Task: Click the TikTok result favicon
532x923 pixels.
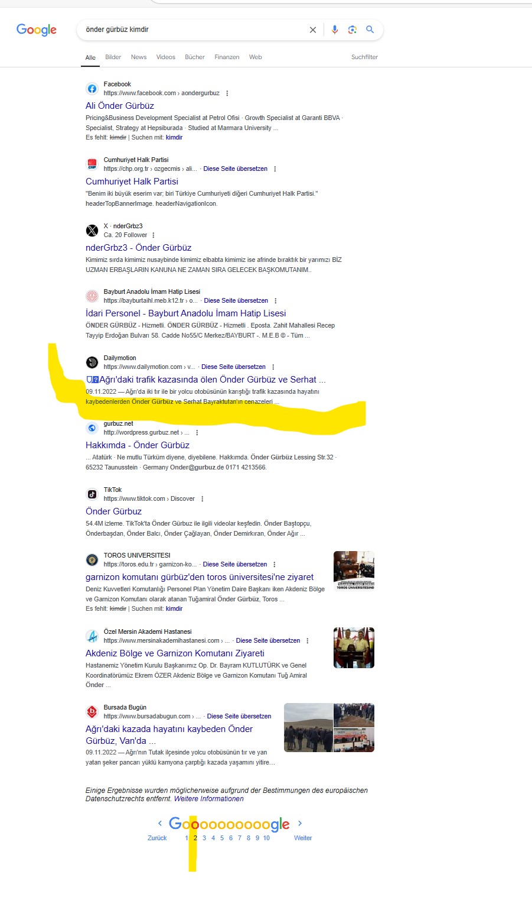Action: (x=92, y=494)
